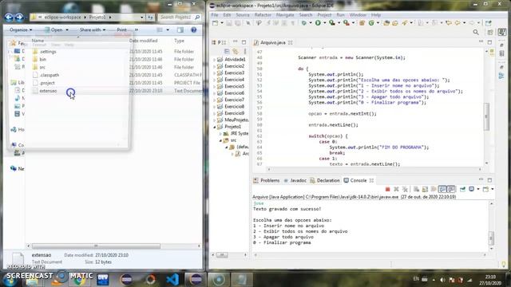Select the .classpath file in Explorer
511x287 pixels.
pyautogui.click(x=50, y=75)
